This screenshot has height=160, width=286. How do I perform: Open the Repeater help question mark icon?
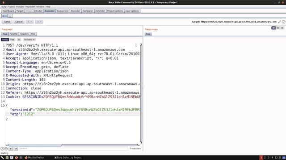(283, 22)
